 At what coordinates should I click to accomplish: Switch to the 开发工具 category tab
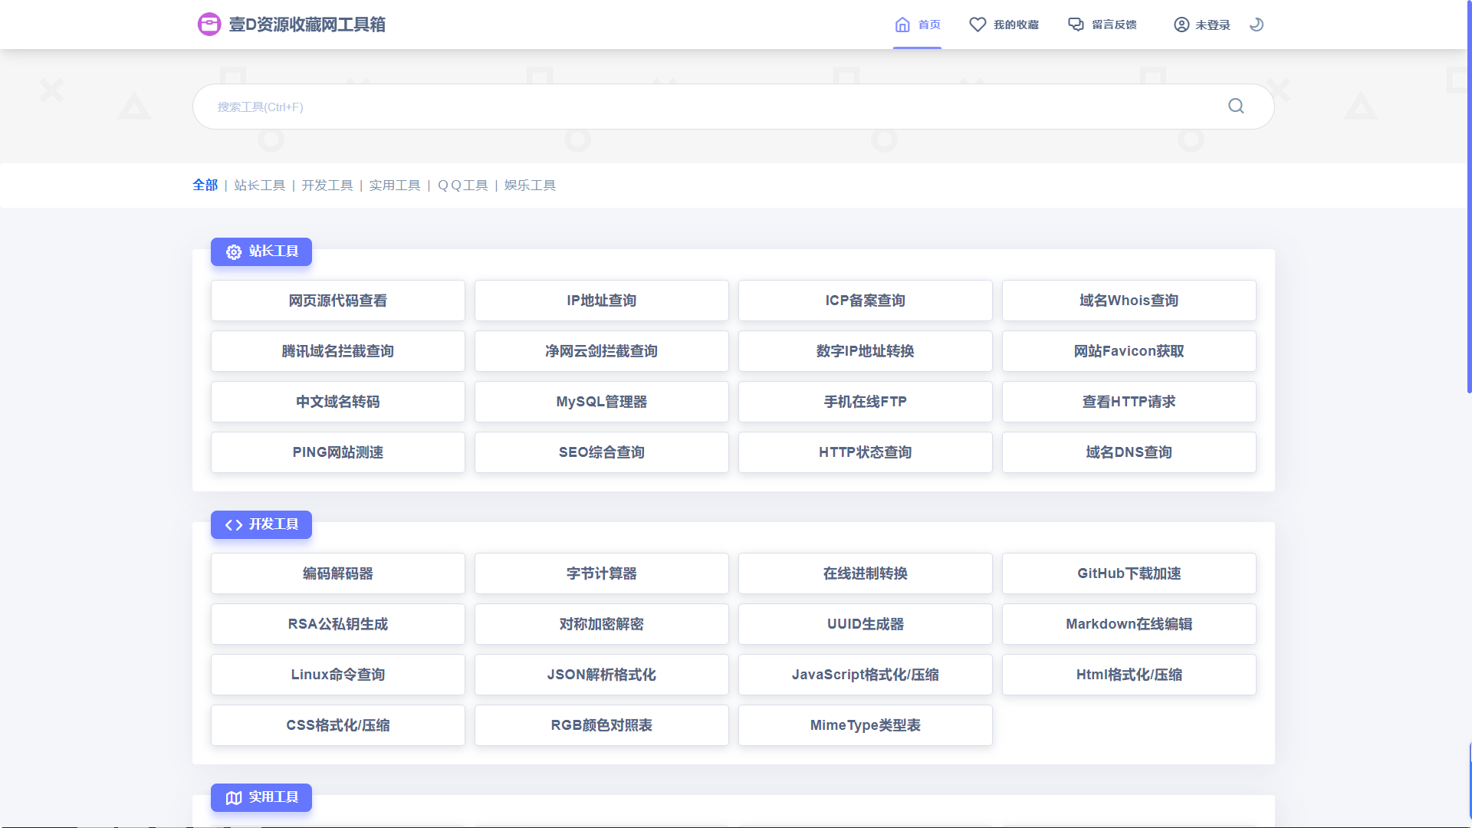click(327, 185)
